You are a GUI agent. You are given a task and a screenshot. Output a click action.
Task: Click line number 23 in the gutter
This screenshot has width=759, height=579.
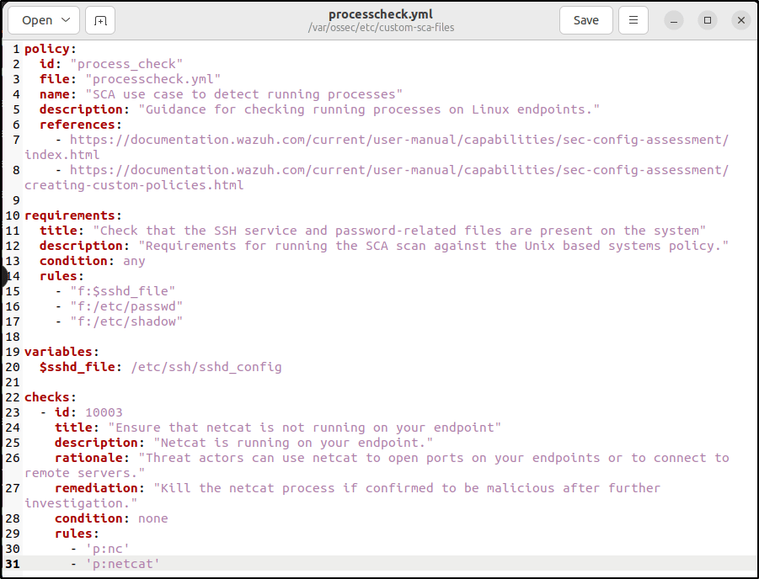pos(12,412)
